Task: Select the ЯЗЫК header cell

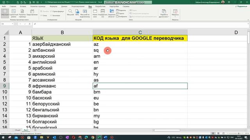Action: point(62,38)
